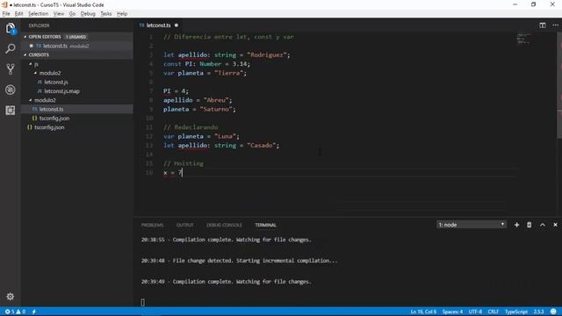Open the Debug menu
The image size is (562, 316).
click(88, 14)
